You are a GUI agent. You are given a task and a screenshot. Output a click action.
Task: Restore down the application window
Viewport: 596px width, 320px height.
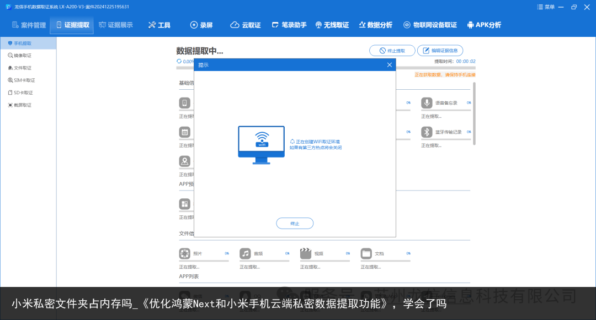[x=574, y=7]
